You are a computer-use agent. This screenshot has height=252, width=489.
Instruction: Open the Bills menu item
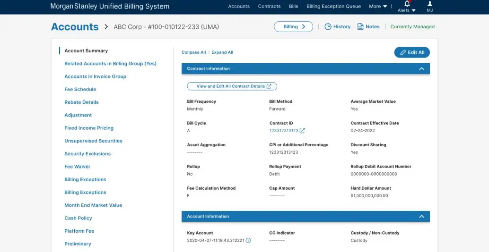click(x=294, y=6)
